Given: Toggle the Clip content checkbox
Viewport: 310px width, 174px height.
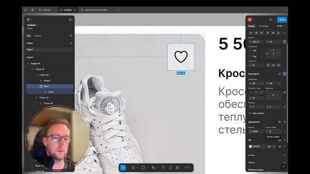Looking at the screenshot, I should (x=250, y=113).
